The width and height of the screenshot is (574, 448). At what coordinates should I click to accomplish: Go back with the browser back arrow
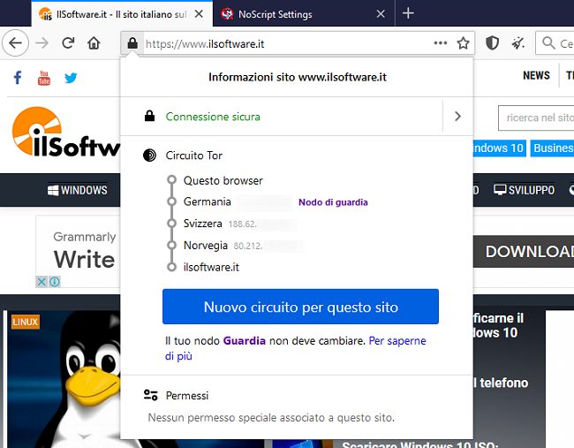click(x=15, y=43)
